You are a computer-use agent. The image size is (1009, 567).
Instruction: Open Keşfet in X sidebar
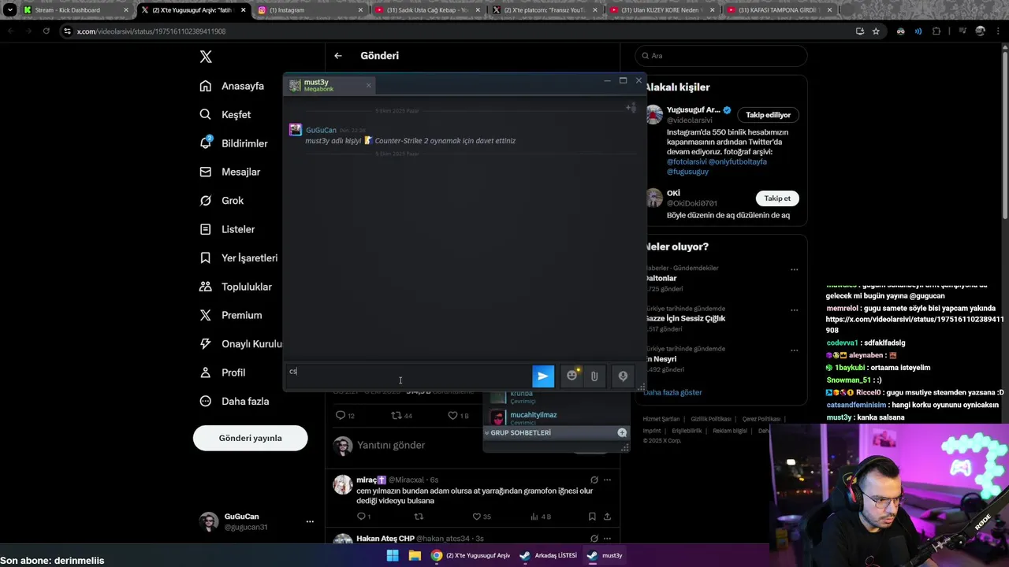(x=225, y=114)
